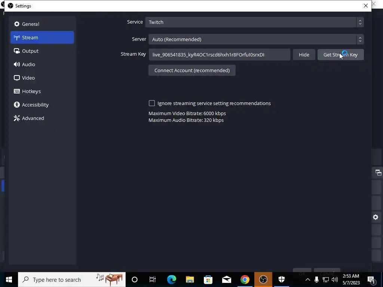
Task: Enable Ignore streaming service setting recommendations
Action: tap(152, 103)
